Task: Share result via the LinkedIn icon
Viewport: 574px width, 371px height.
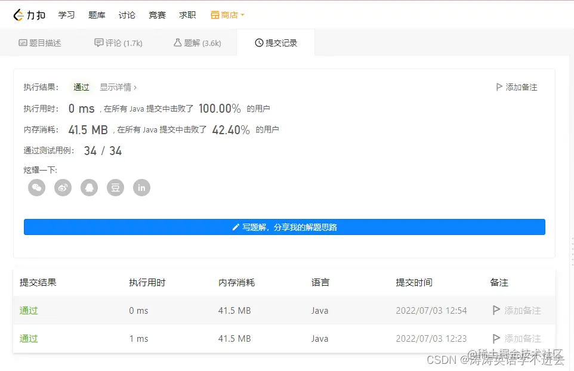Action: tap(141, 187)
